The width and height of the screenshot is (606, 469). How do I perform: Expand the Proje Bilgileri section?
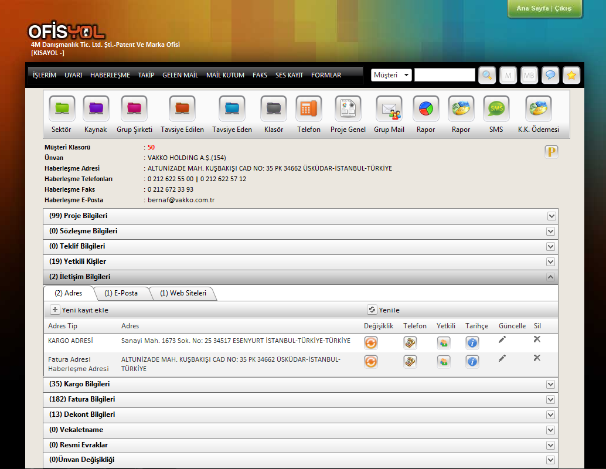coord(551,216)
